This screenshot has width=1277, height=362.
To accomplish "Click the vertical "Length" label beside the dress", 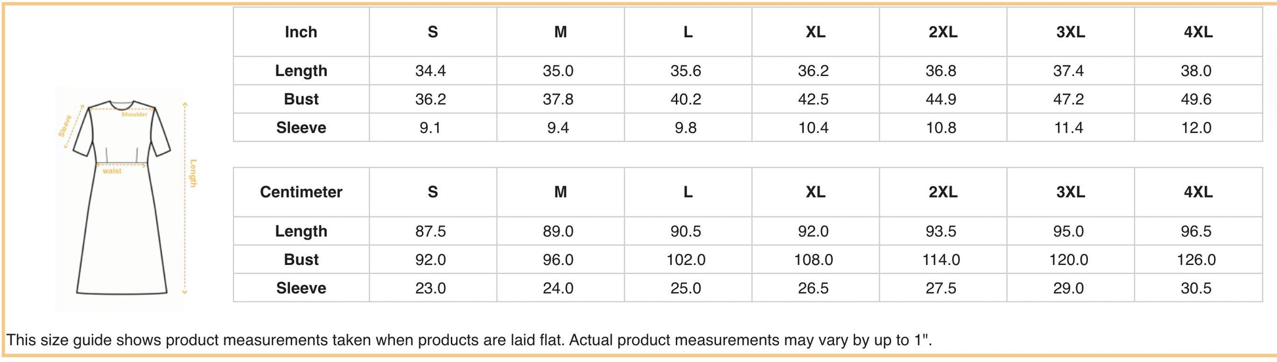I will pyautogui.click(x=193, y=173).
